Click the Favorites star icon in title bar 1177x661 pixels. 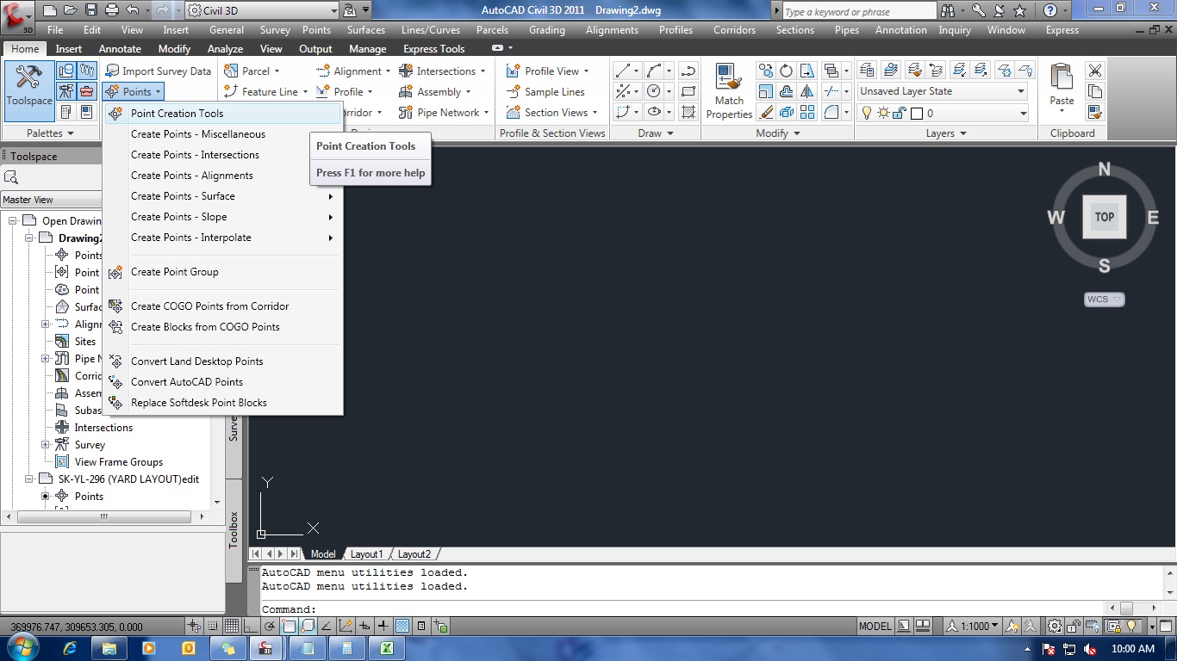(1020, 10)
